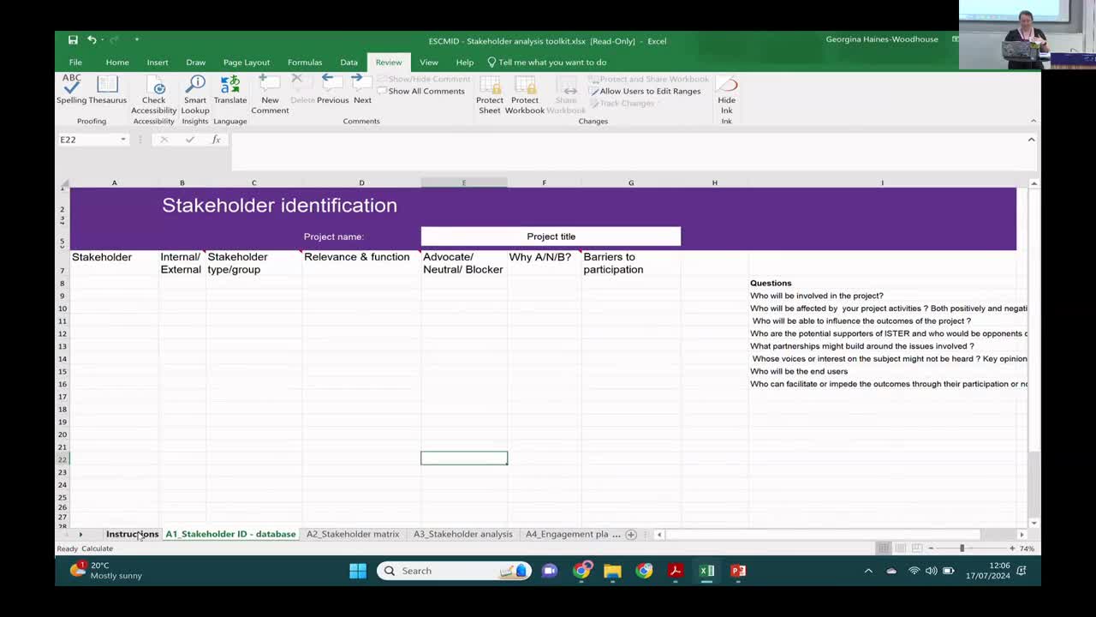Screen dimensions: 1096x617
Task: Open the Formulas tab
Action: coord(305,63)
